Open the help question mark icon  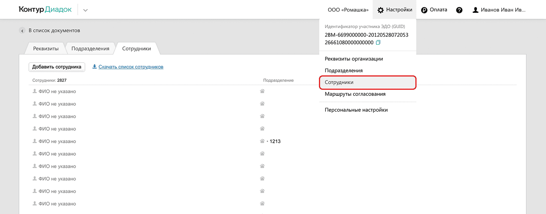tap(459, 10)
